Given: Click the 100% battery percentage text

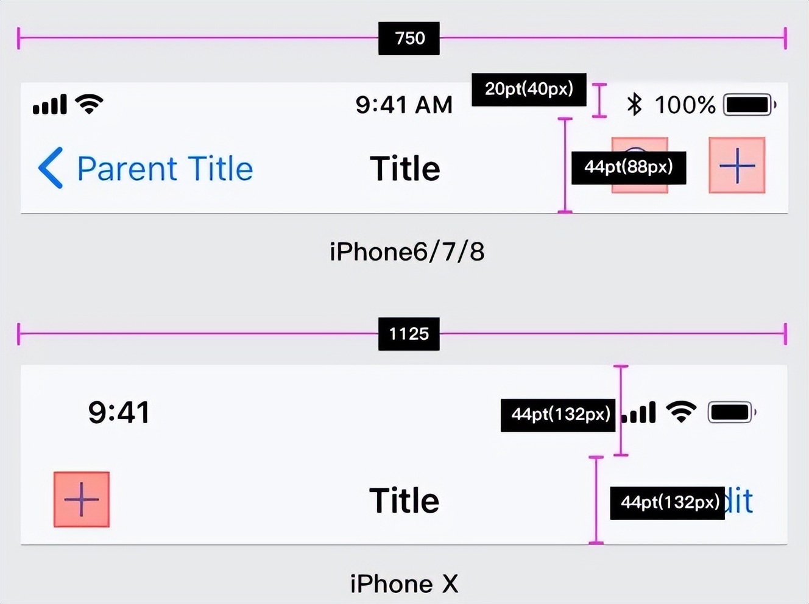Looking at the screenshot, I should point(685,105).
